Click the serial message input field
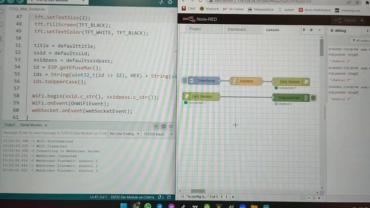This screenshot has width=370, height=208. (x=55, y=133)
